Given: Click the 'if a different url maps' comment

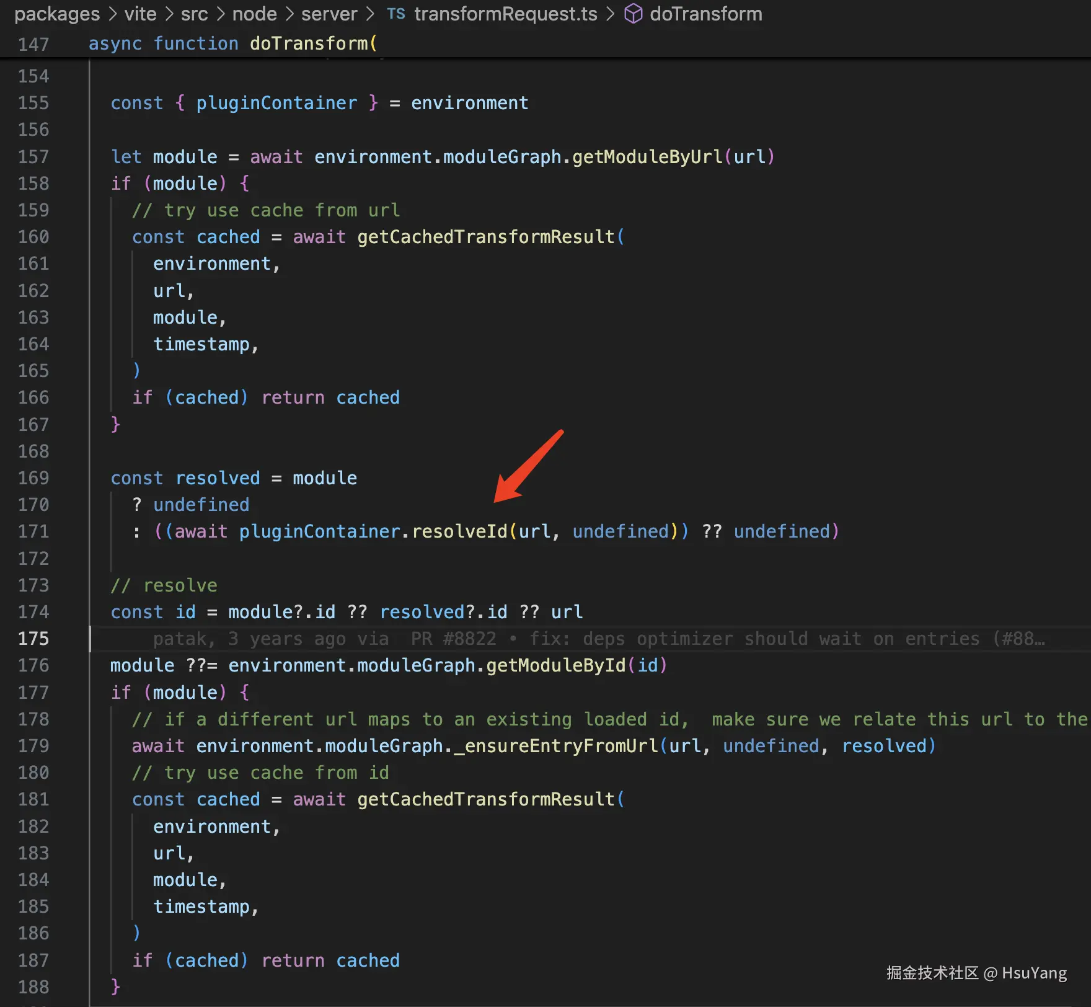Looking at the screenshot, I should (610, 719).
